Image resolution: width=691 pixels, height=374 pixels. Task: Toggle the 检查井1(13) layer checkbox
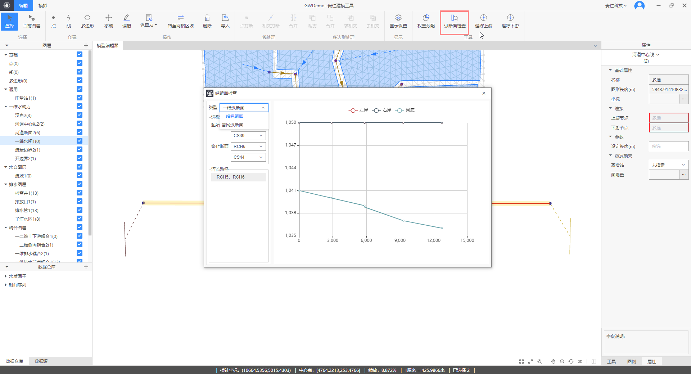80,193
